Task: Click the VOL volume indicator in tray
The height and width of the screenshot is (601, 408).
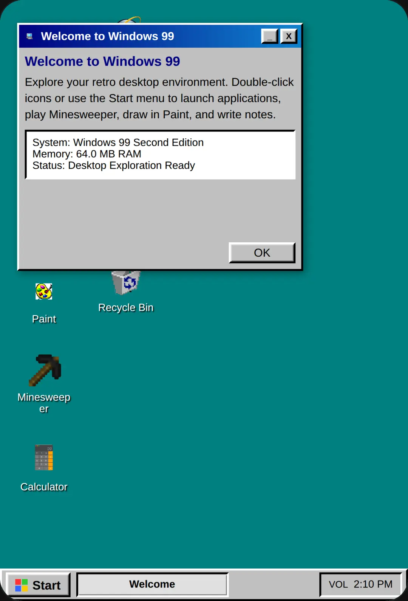Action: coord(338,584)
